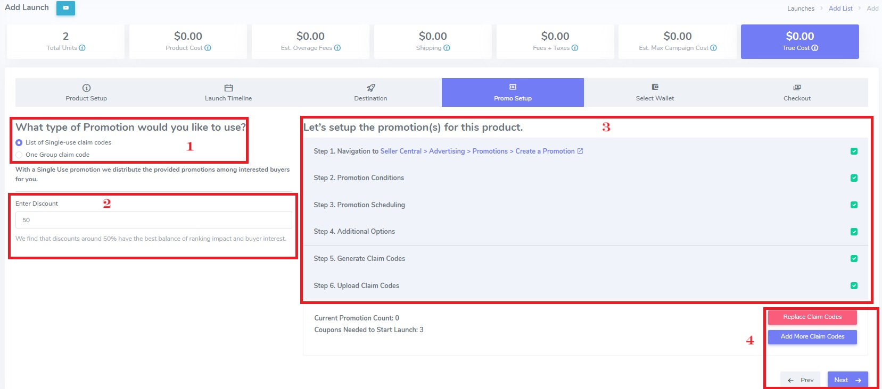Choose the One Group claim code option

click(x=19, y=155)
